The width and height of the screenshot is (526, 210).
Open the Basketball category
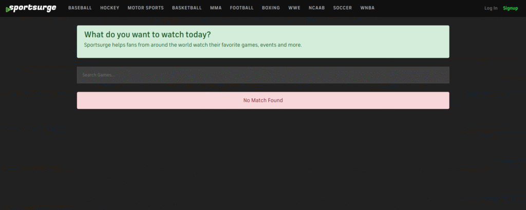point(187,8)
